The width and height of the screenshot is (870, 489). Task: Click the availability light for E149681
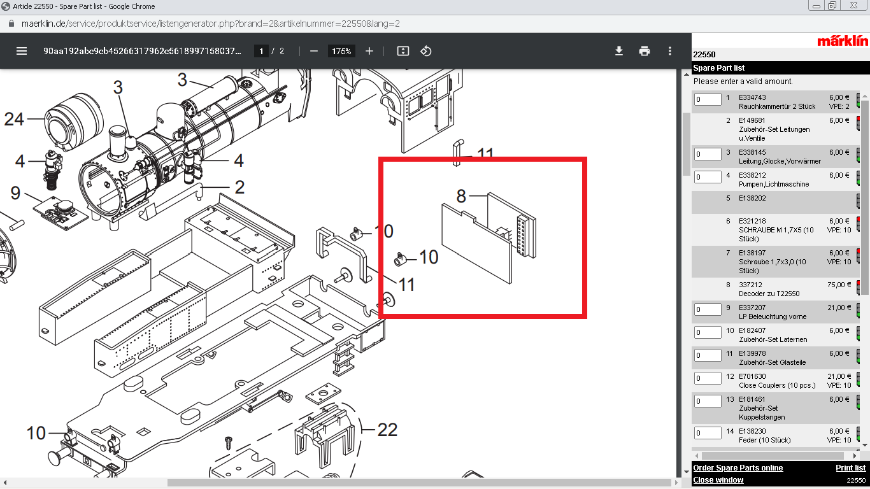[858, 125]
